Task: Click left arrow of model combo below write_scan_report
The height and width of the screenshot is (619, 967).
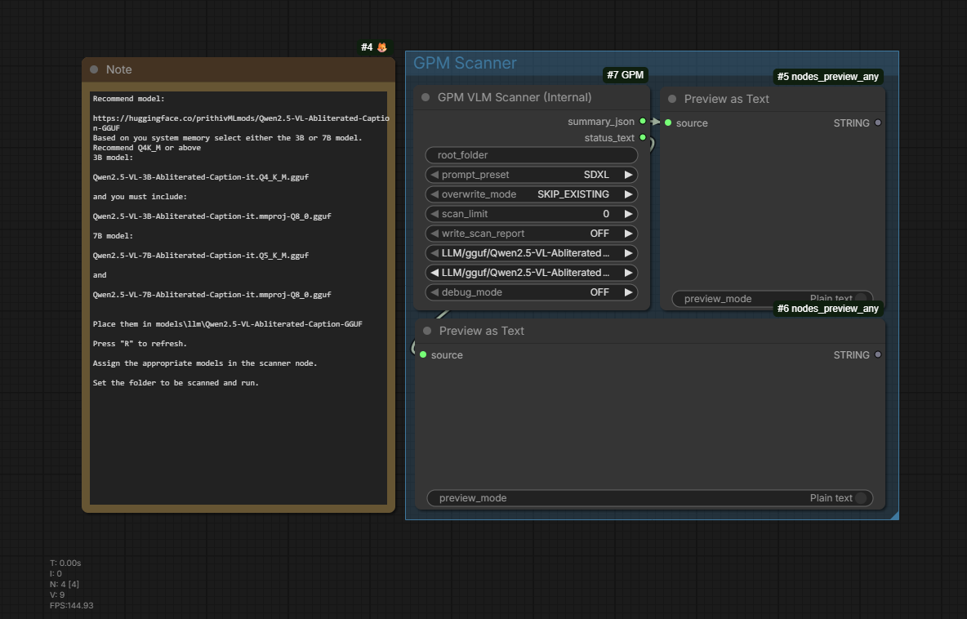Action: tap(434, 253)
